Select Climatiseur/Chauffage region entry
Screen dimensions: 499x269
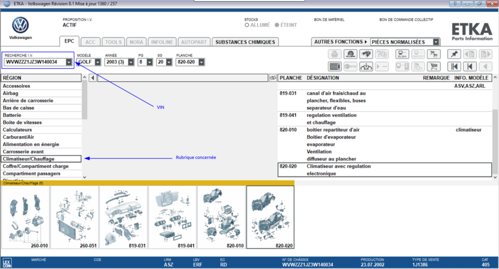tap(42, 159)
